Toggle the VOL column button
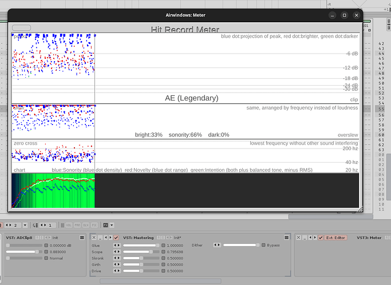391x285 pixels. tap(69, 225)
